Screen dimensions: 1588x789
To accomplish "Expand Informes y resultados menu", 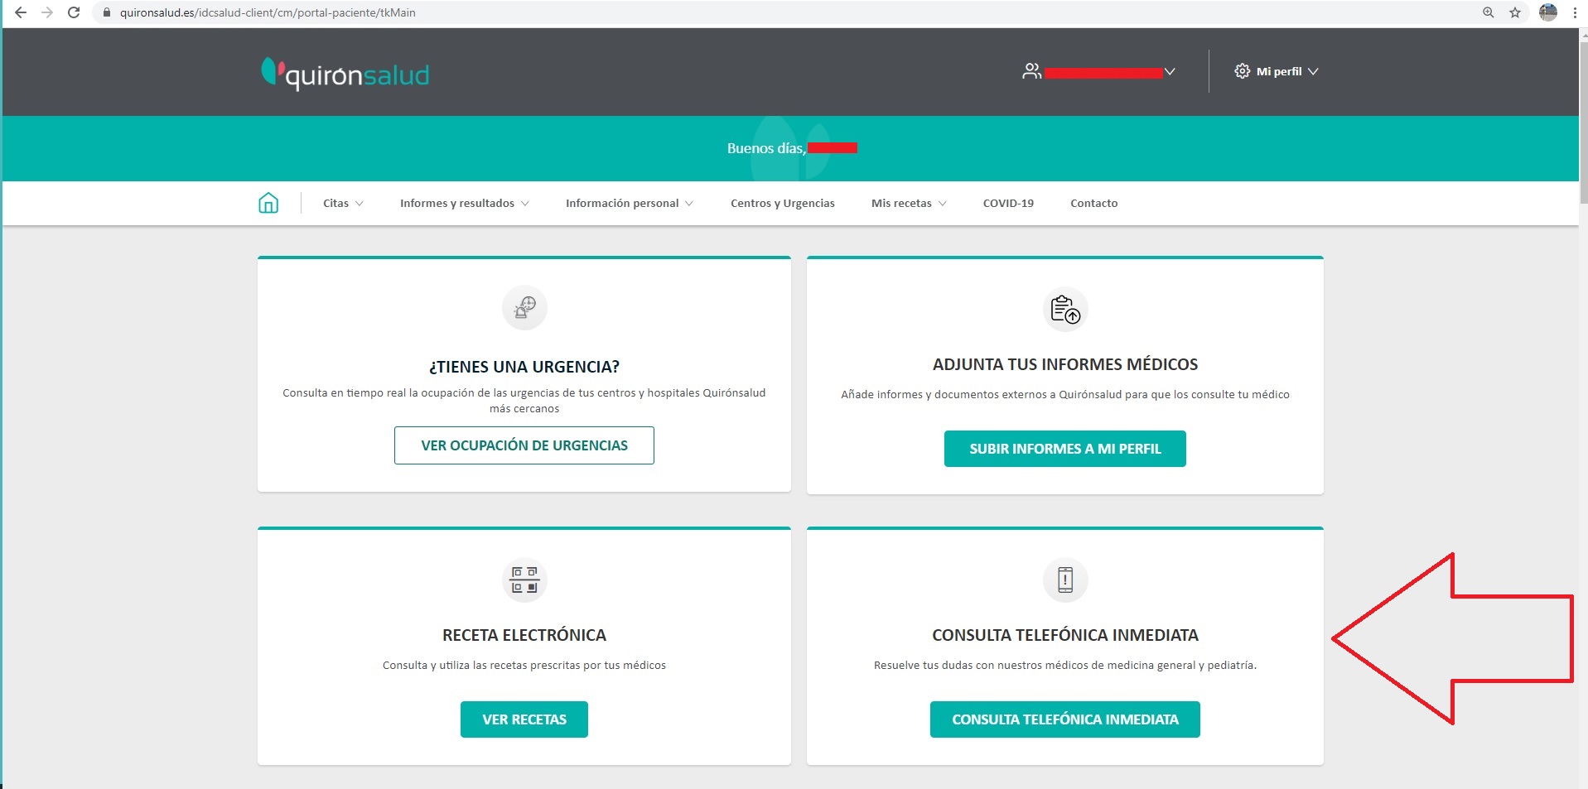I will 464,203.
